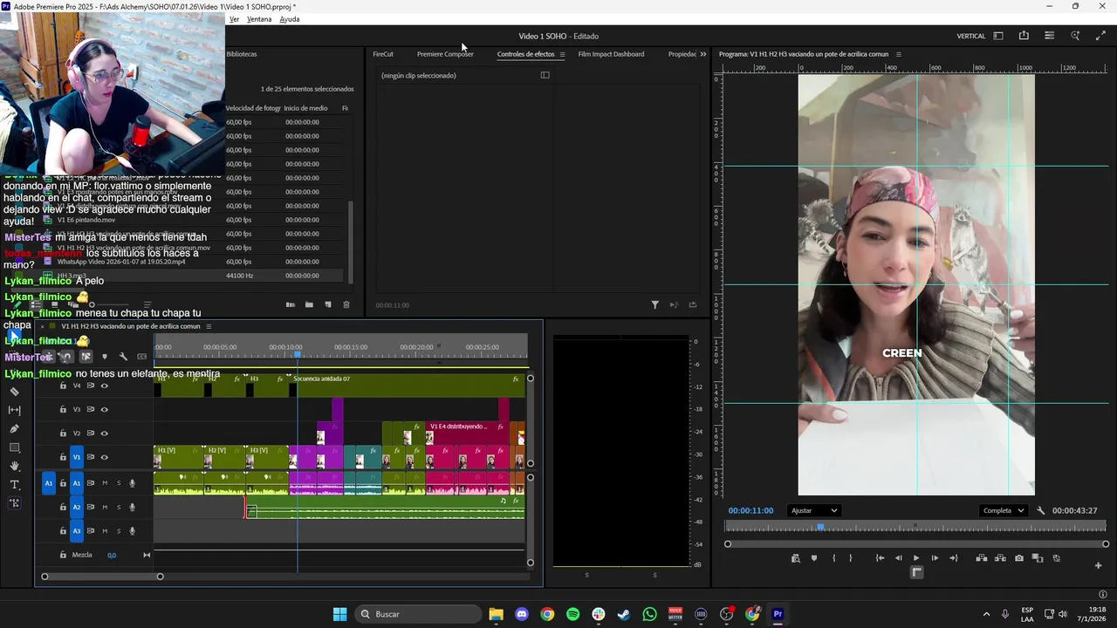Select the Hand tool in the tools panel

(14, 466)
